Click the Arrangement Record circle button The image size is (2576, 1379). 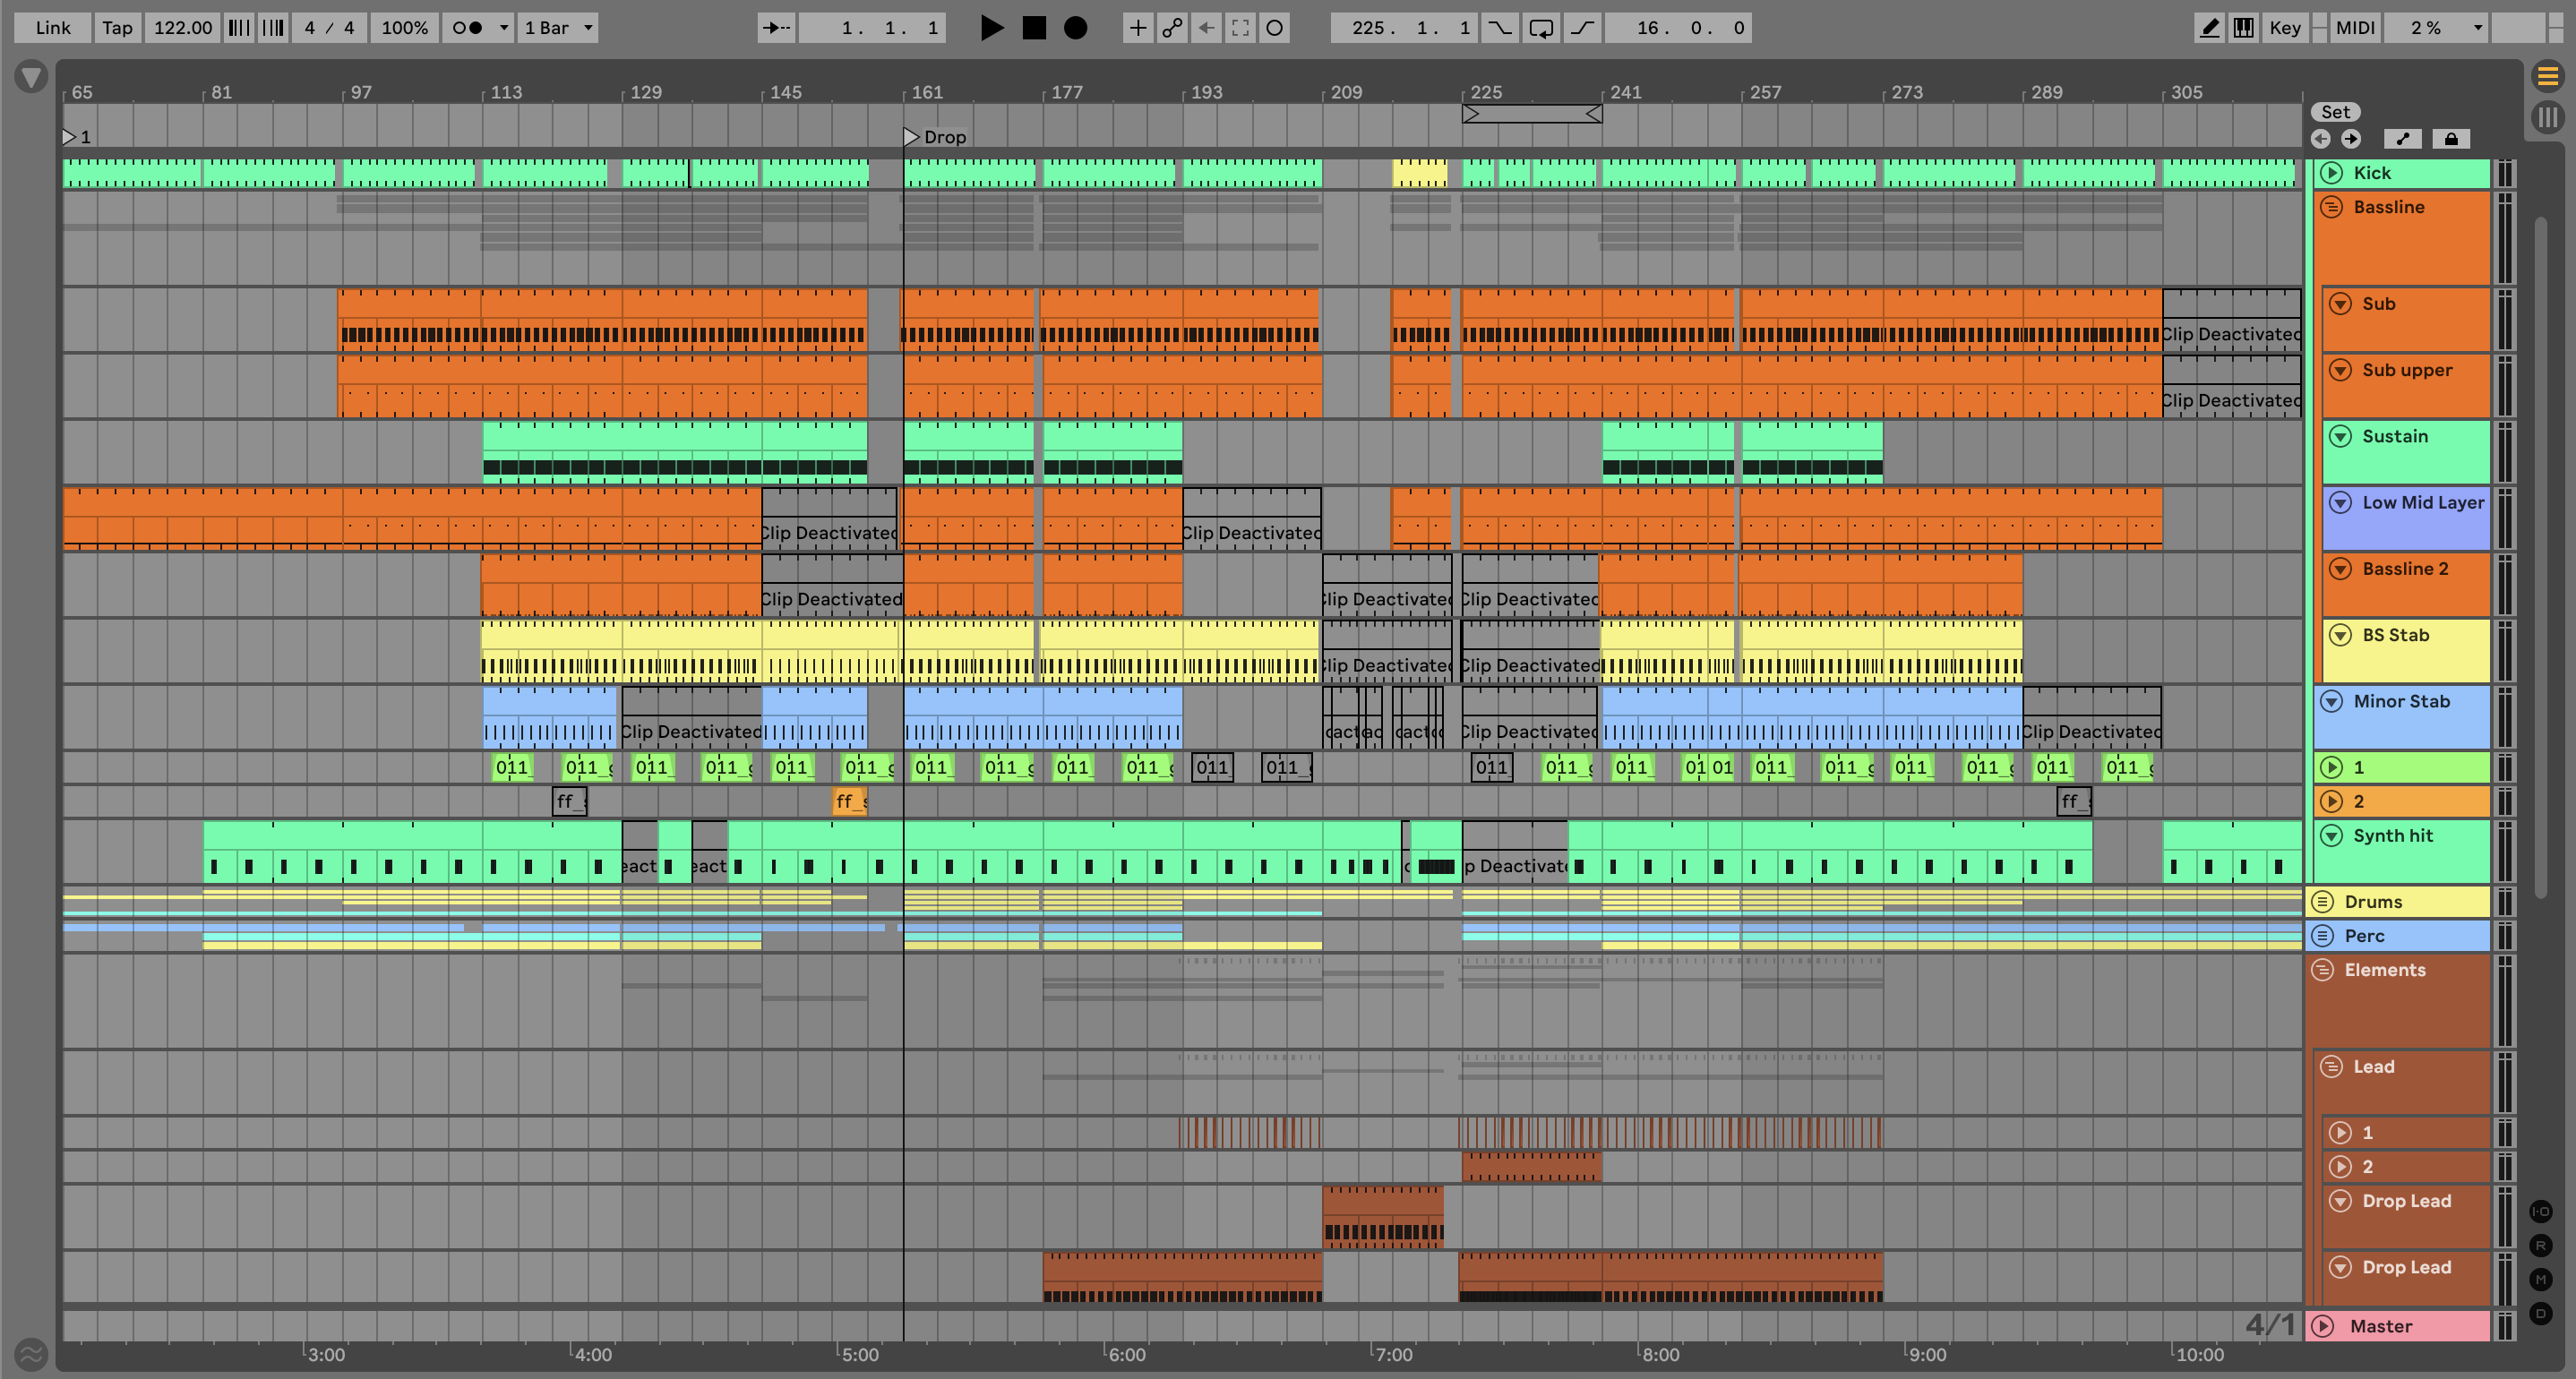coord(1075,28)
